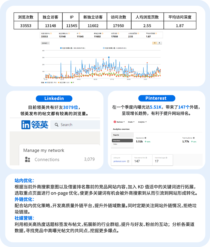Switch chart granularity to 周

160,43
